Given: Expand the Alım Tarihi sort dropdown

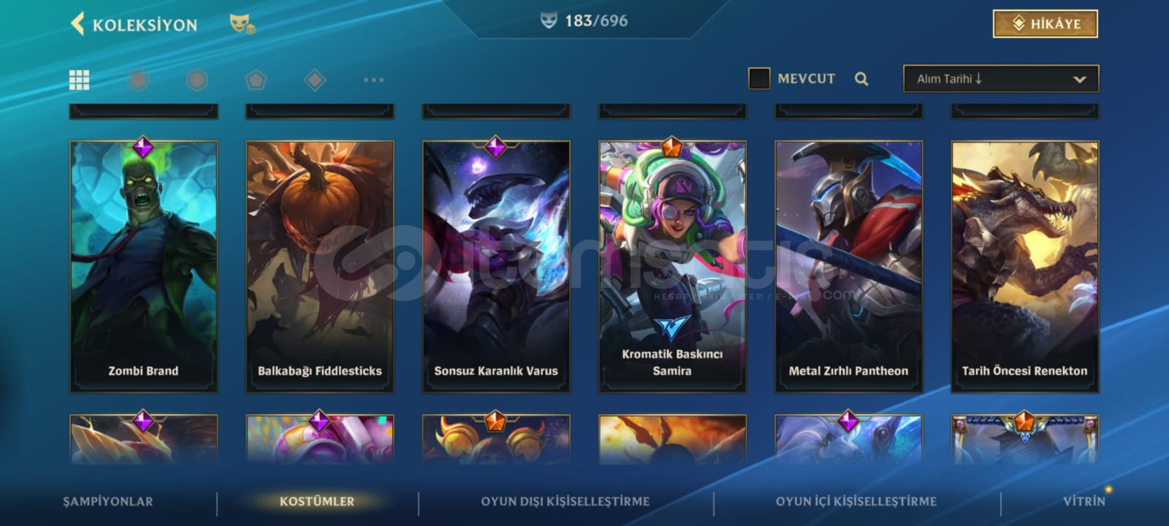Looking at the screenshot, I should [1001, 78].
